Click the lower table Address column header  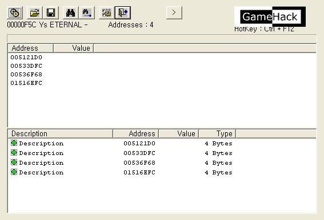(136, 134)
